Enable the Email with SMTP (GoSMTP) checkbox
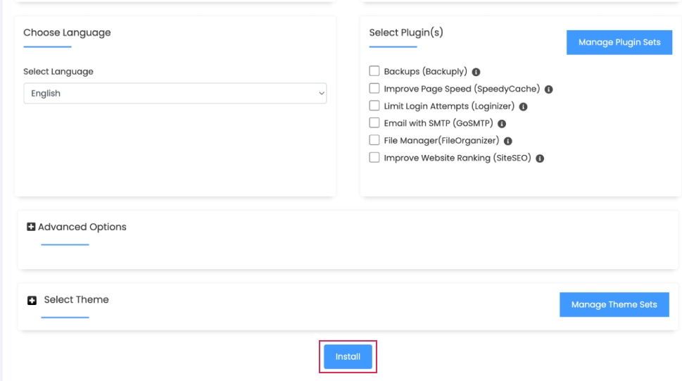Image resolution: width=682 pixels, height=381 pixels. coord(374,123)
